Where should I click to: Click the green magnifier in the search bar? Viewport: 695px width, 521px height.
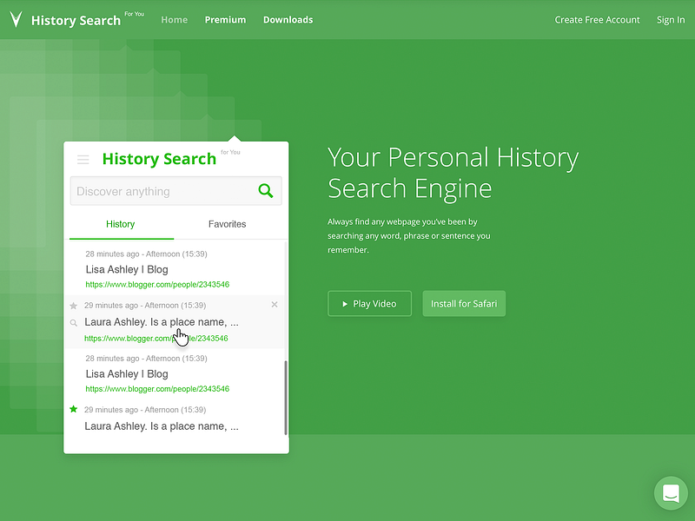[266, 191]
